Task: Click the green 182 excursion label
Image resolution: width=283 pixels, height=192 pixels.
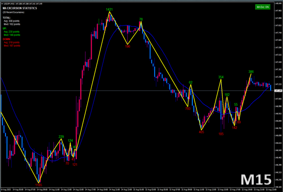Action: click(x=227, y=95)
